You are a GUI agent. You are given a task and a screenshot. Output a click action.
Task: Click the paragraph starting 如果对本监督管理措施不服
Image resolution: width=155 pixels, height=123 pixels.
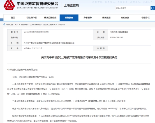(x=78, y=118)
